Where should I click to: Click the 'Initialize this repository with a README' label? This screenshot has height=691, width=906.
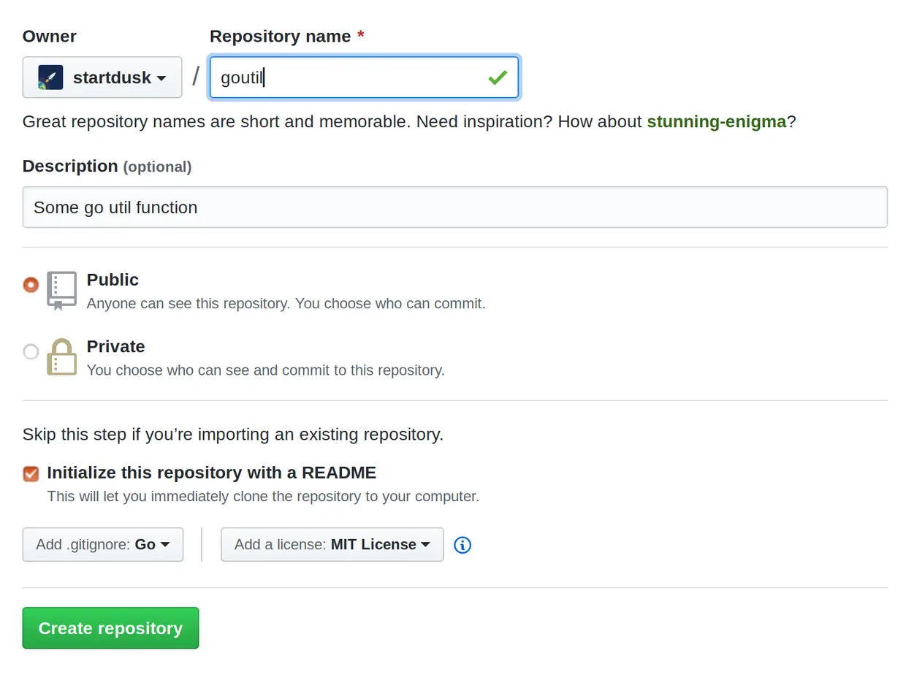(x=211, y=473)
